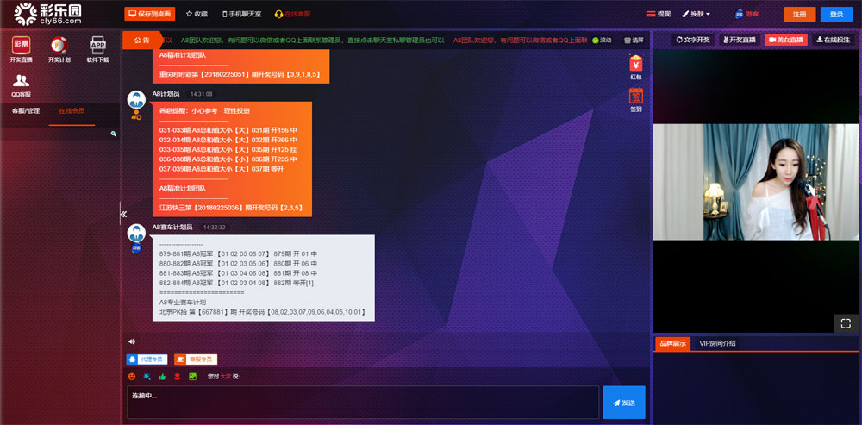Open the 换肤 skin dropdown

(x=696, y=14)
